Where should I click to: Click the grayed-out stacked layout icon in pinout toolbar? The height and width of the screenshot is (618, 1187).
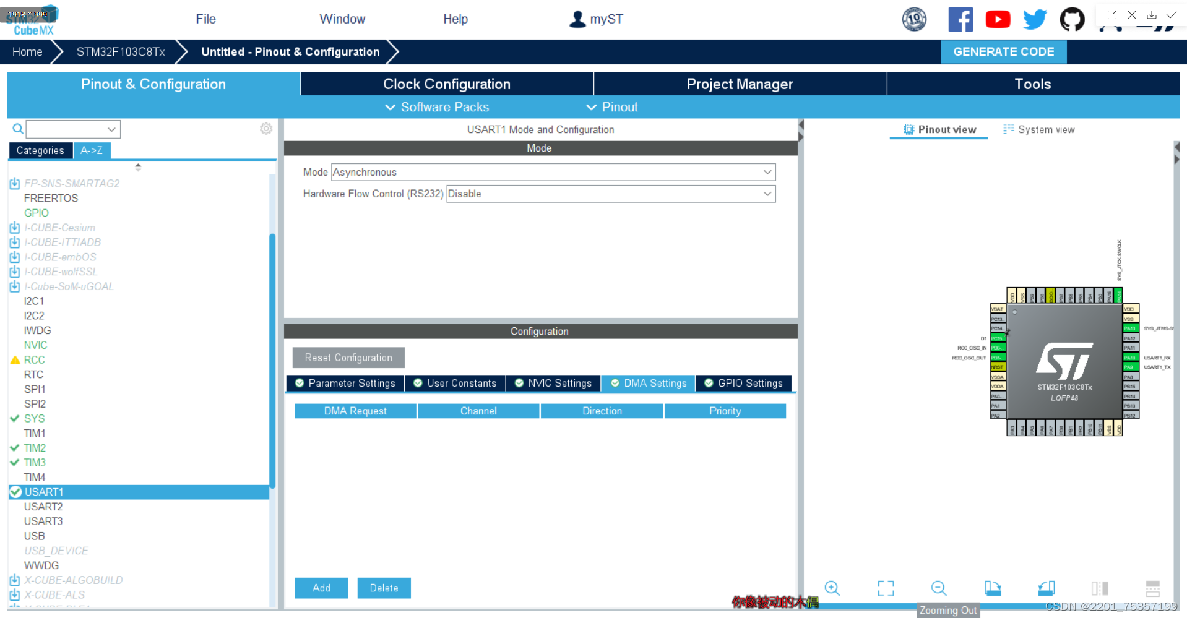point(1152,588)
